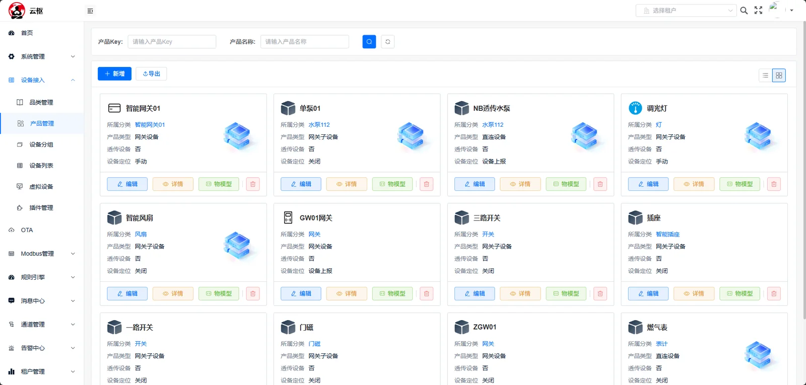This screenshot has width=806, height=385.
Task: Open the 表计 category link in 燃气表
Action: [661, 344]
